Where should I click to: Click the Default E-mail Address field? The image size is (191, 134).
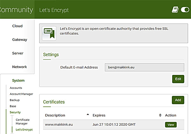tap(145, 67)
